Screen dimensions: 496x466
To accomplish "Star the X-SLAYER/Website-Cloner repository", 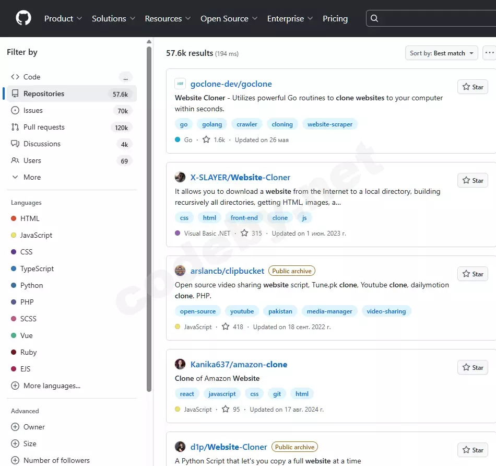I will pos(473,181).
